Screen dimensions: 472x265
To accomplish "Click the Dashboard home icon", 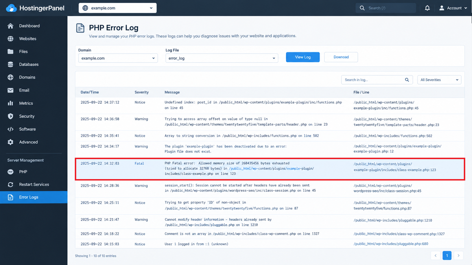I will click(x=10, y=26).
